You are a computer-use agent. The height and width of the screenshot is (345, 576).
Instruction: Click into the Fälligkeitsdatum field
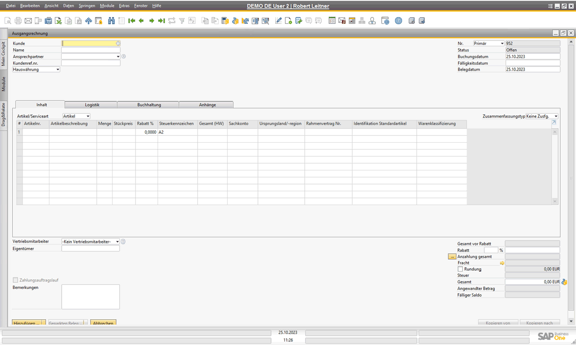[533, 63]
